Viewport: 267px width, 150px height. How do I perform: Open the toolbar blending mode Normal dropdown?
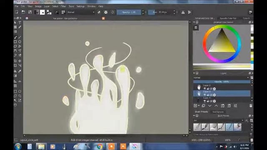click(81, 12)
